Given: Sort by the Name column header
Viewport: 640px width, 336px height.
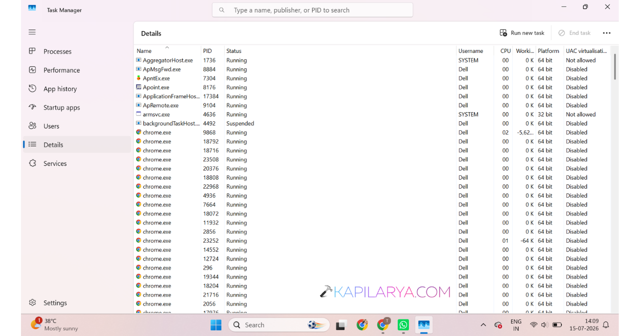Looking at the screenshot, I should pyautogui.click(x=167, y=50).
